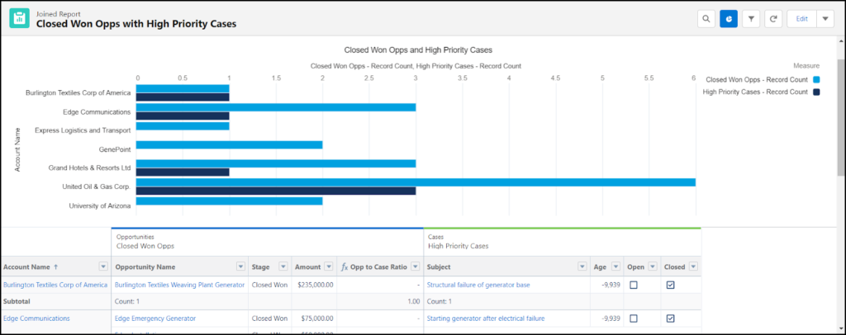Viewport: 846px width, 335px height.
Task: Click United Oil & Gas Corp. dark blue bar
Action: pos(276,191)
